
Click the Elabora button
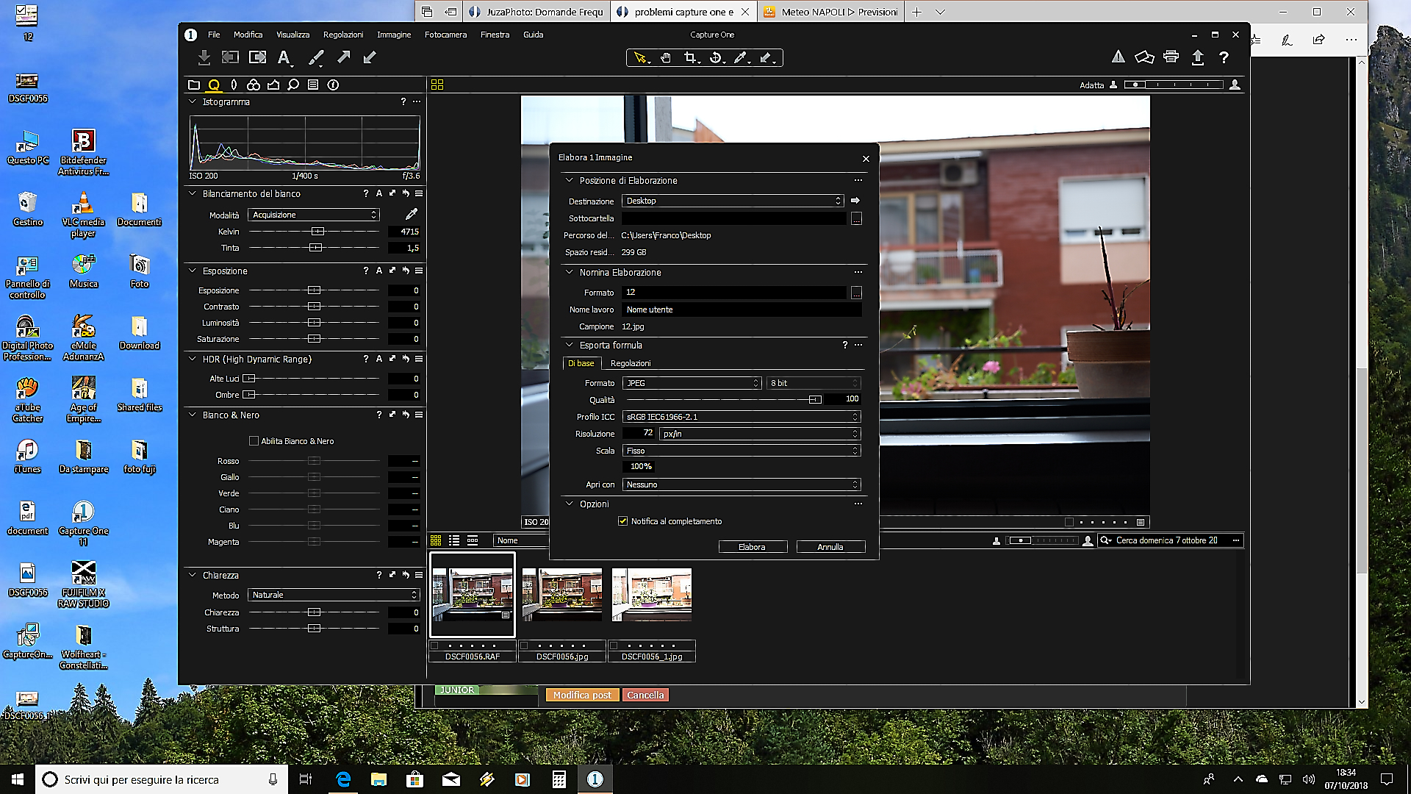753,546
